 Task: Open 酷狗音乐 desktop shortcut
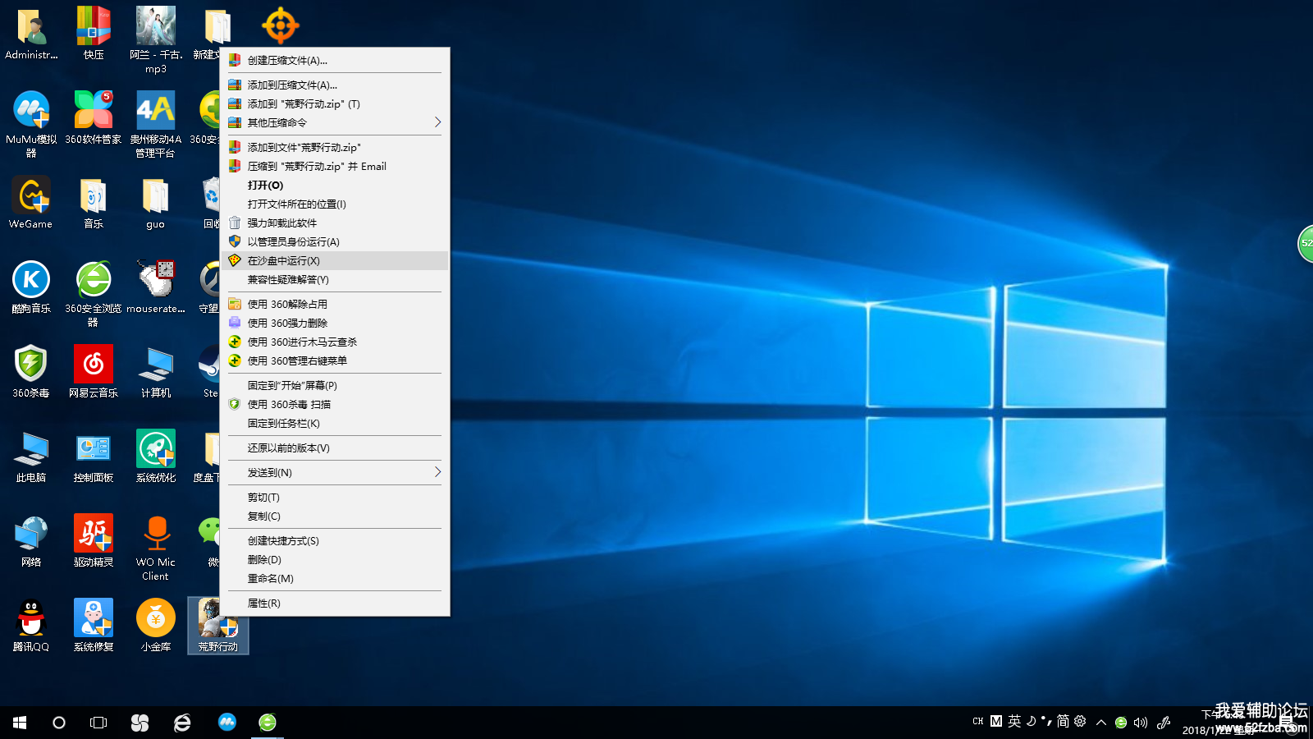click(31, 281)
